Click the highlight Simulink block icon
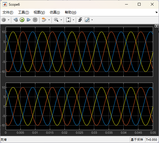The width and height of the screenshot is (159, 143). coord(44,20)
